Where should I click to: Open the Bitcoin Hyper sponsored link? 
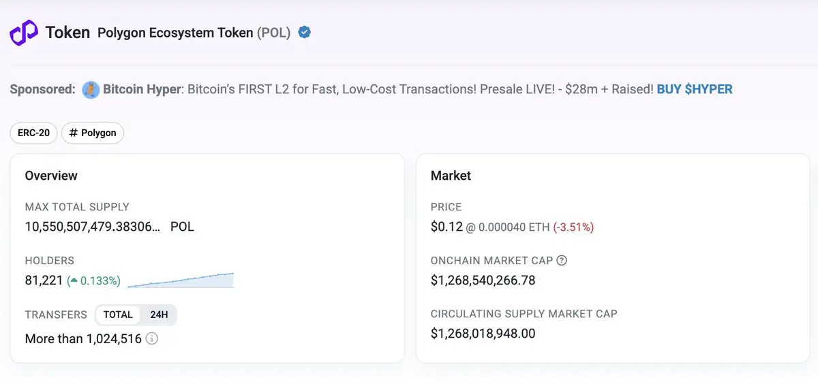[x=142, y=89]
